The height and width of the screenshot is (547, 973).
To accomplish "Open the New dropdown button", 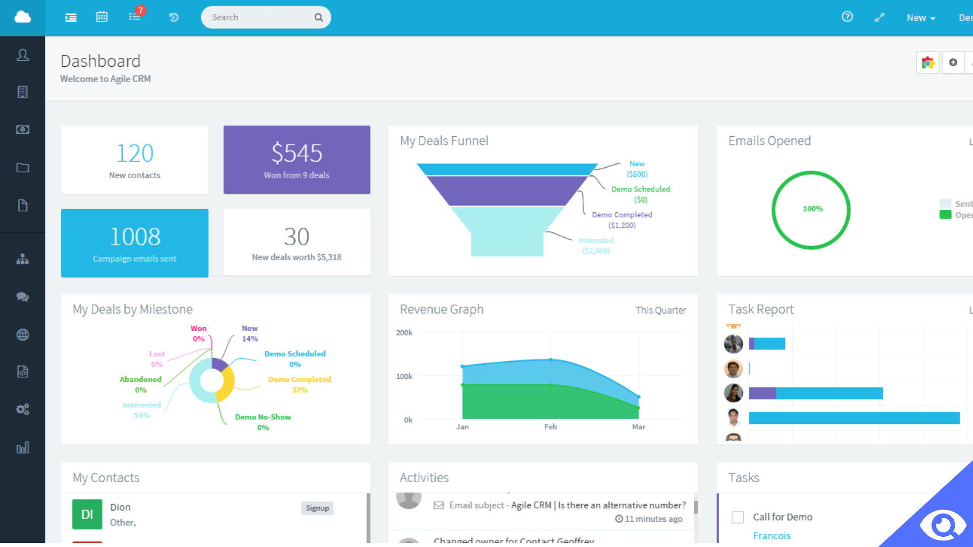I will pyautogui.click(x=920, y=17).
